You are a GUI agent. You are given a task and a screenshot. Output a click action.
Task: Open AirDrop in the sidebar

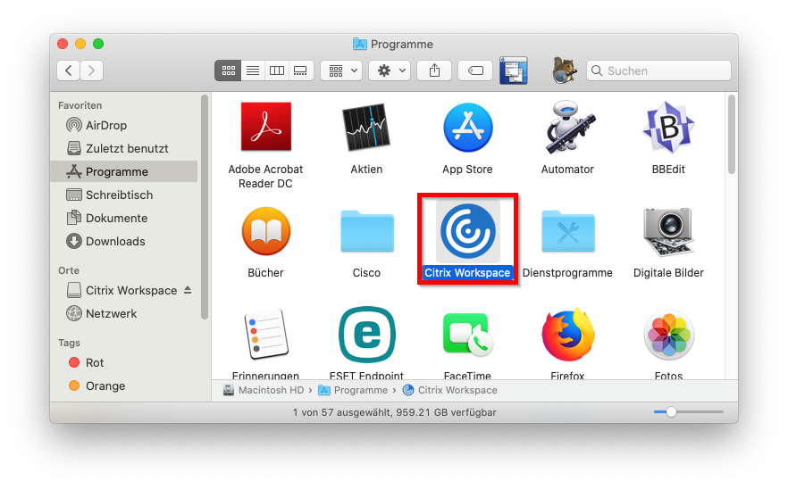pos(124,125)
